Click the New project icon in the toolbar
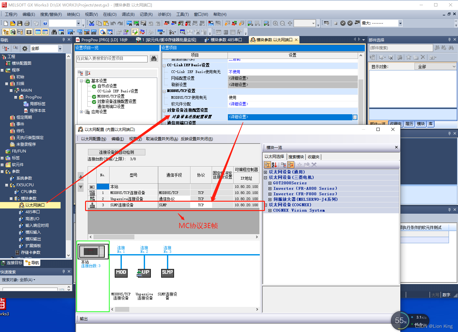 pos(6,23)
